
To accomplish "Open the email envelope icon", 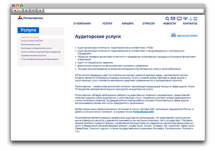I will coord(173,18).
